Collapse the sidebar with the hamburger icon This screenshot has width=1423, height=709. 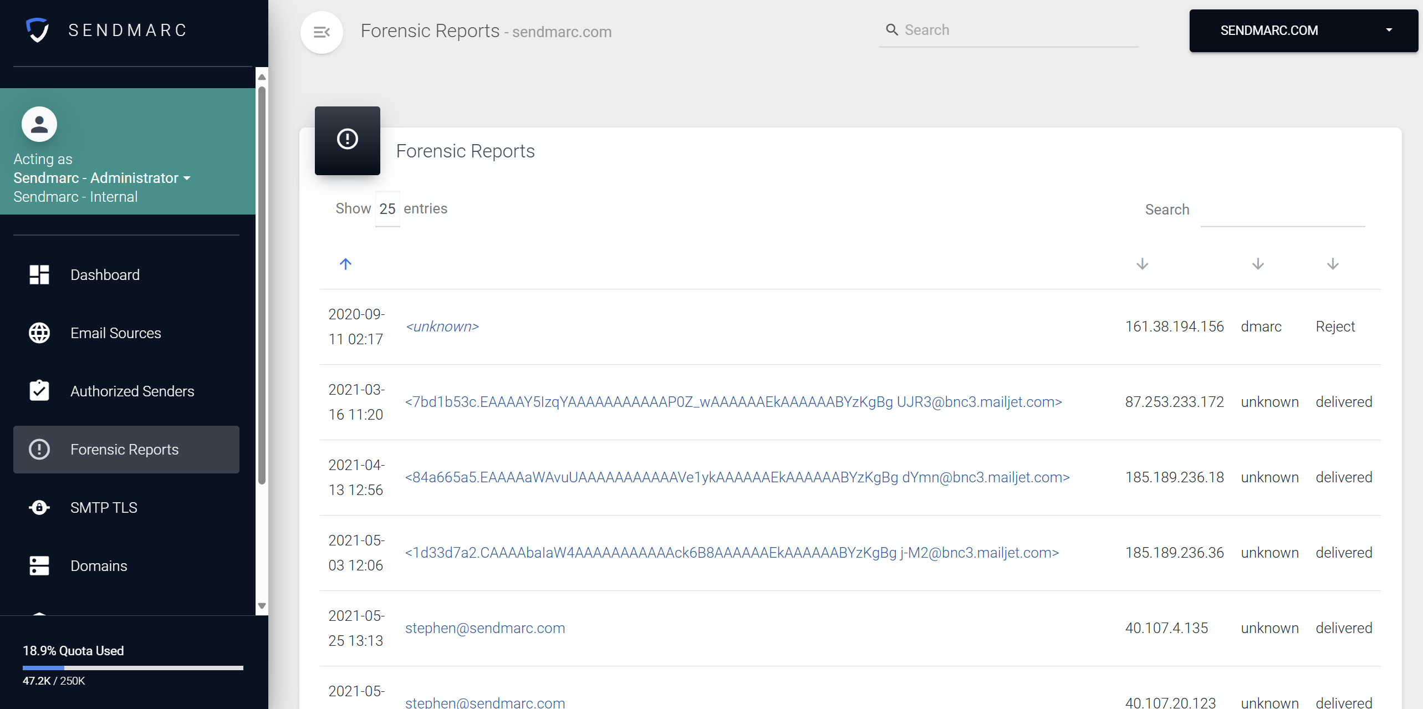(x=321, y=32)
